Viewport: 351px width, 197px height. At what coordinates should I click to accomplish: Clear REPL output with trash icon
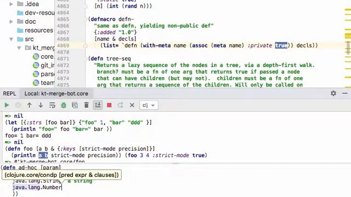click(x=87, y=105)
